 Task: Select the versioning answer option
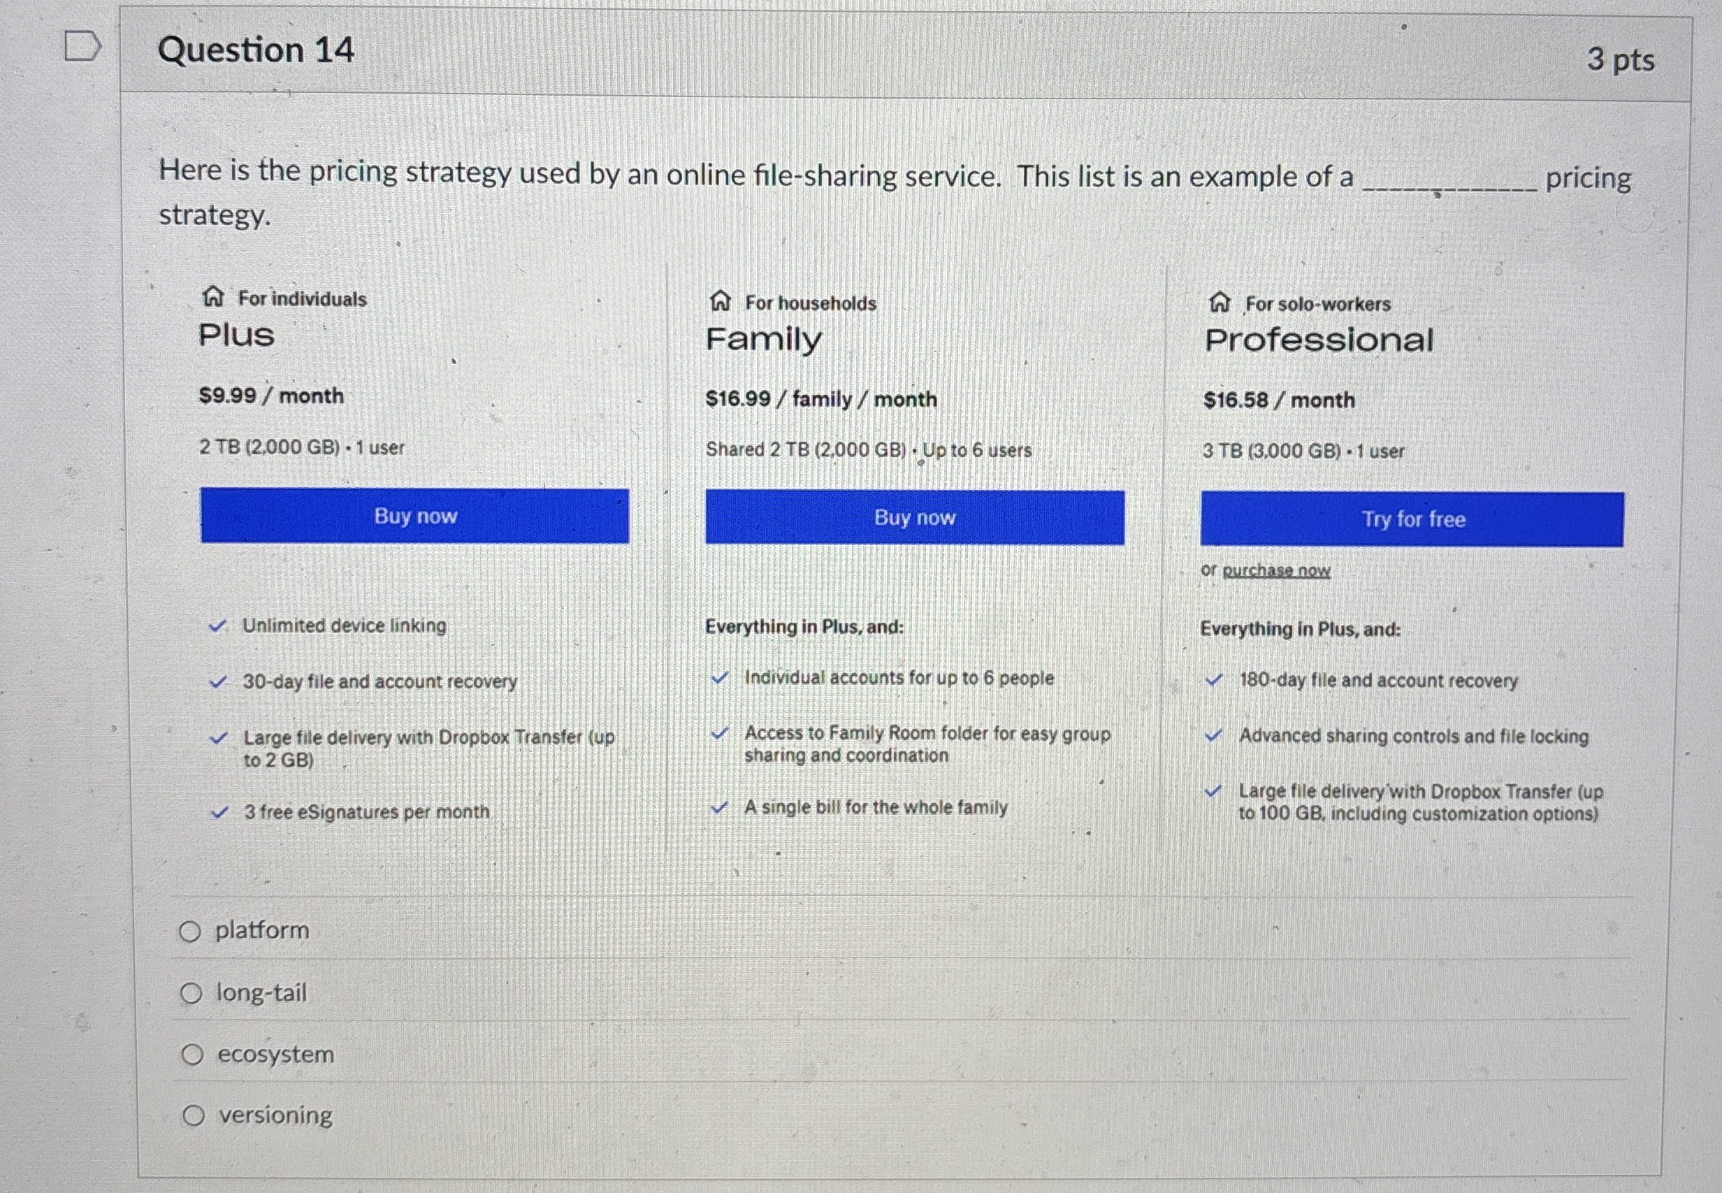coord(194,1115)
